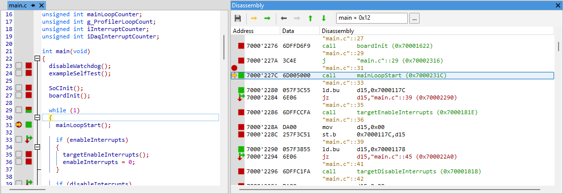Open the address browse button labeled ...
Viewport: 563px width, 194px height.
tap(414, 18)
